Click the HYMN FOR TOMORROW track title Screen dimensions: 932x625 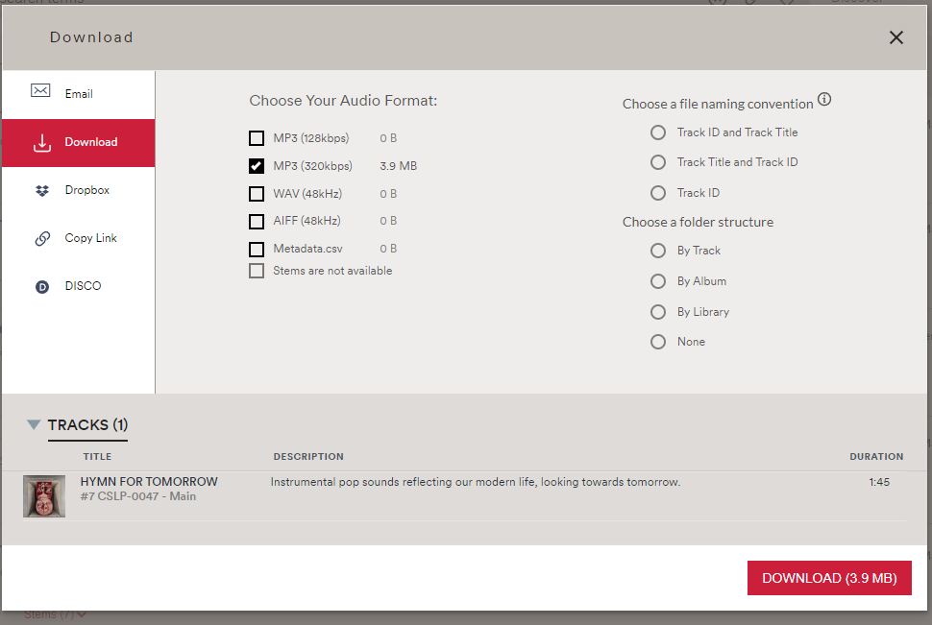pos(149,482)
